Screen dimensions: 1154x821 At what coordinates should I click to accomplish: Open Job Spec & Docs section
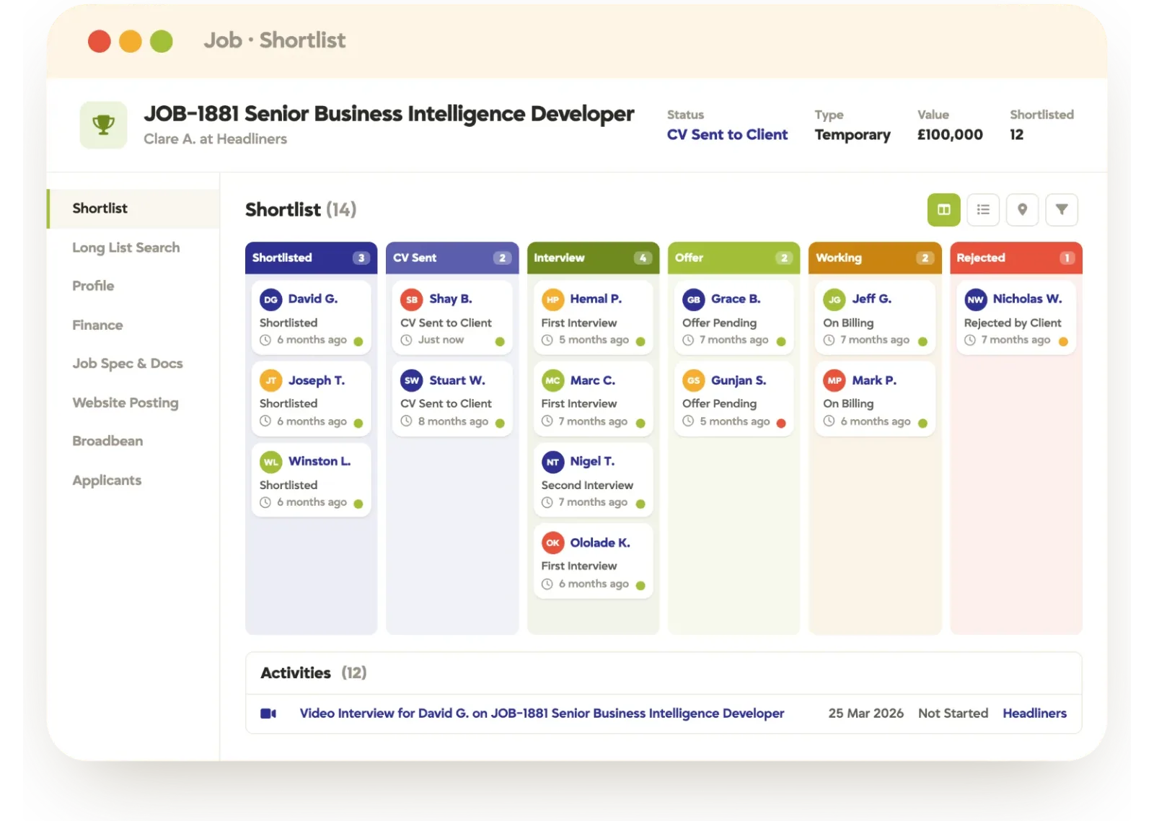128,364
